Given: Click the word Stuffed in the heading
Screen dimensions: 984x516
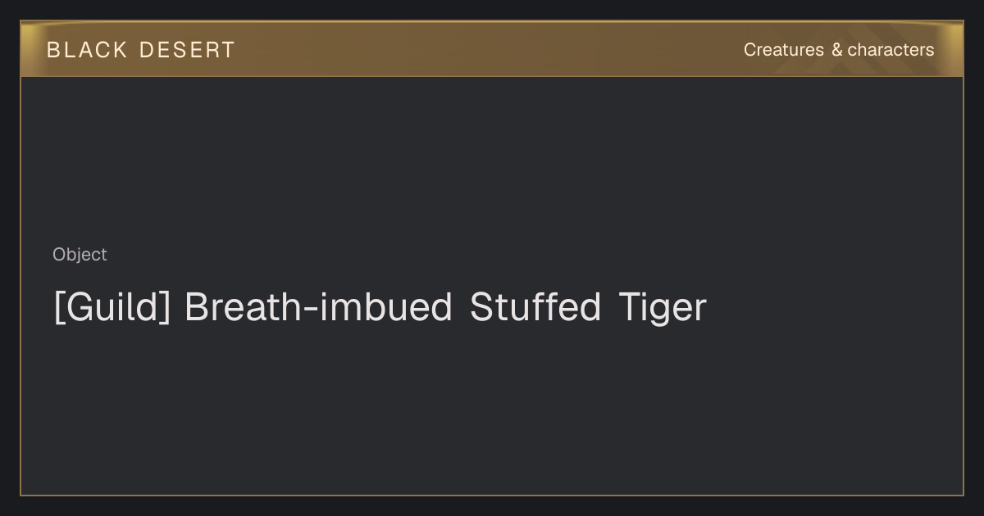Looking at the screenshot, I should [x=535, y=308].
